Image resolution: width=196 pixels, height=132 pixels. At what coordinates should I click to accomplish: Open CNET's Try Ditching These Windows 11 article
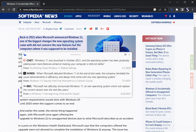tap(53, 68)
